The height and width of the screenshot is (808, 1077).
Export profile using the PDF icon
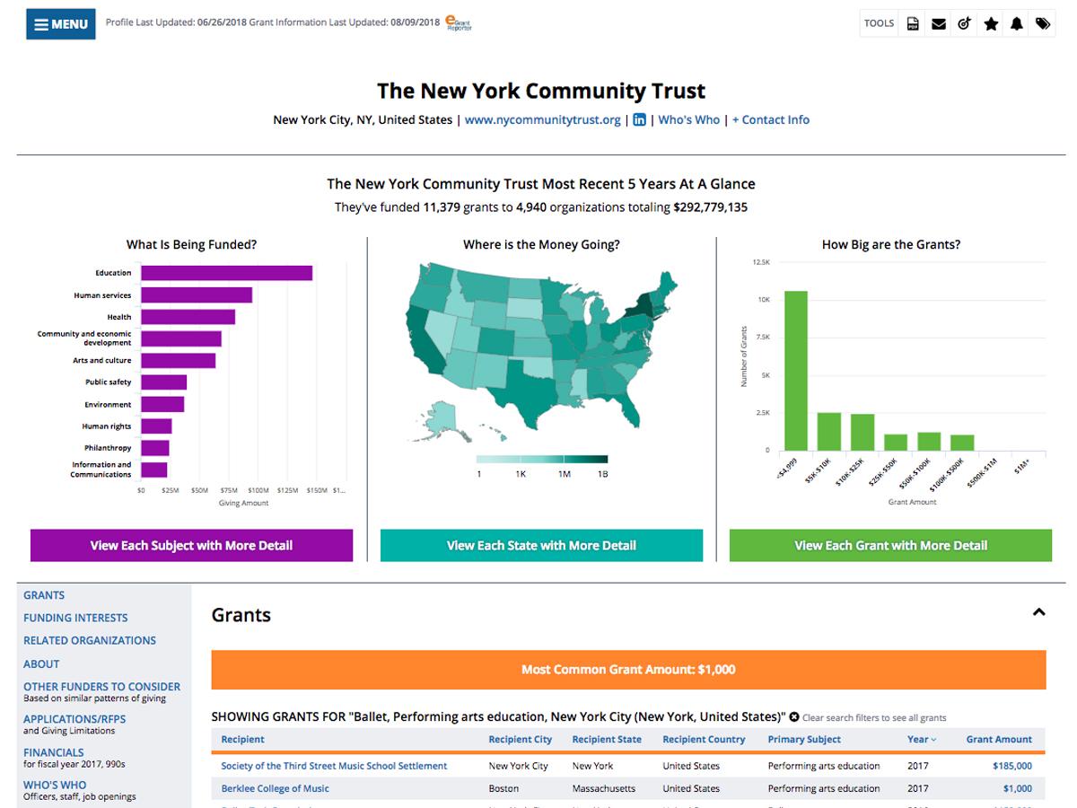click(913, 24)
